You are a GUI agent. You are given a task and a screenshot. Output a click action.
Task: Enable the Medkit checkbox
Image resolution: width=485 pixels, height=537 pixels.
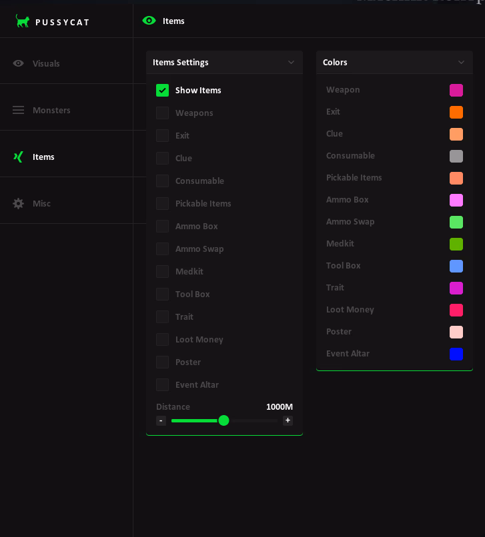click(162, 272)
